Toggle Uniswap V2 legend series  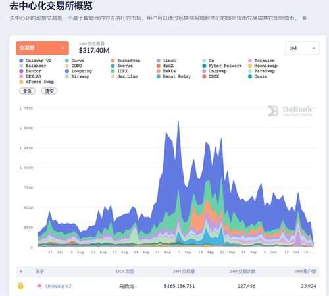(x=36, y=61)
